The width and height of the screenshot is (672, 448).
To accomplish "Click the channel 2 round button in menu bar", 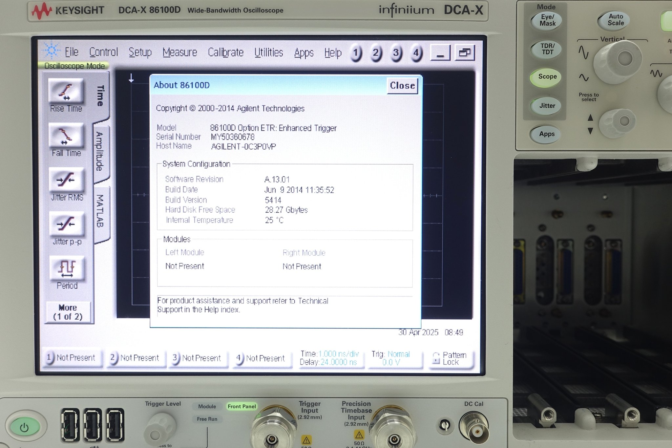I will 376,53.
